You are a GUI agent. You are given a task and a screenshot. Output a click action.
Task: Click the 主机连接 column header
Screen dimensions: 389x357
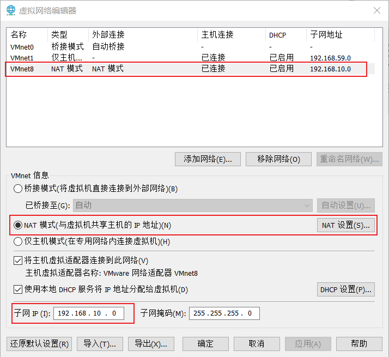(x=232, y=34)
